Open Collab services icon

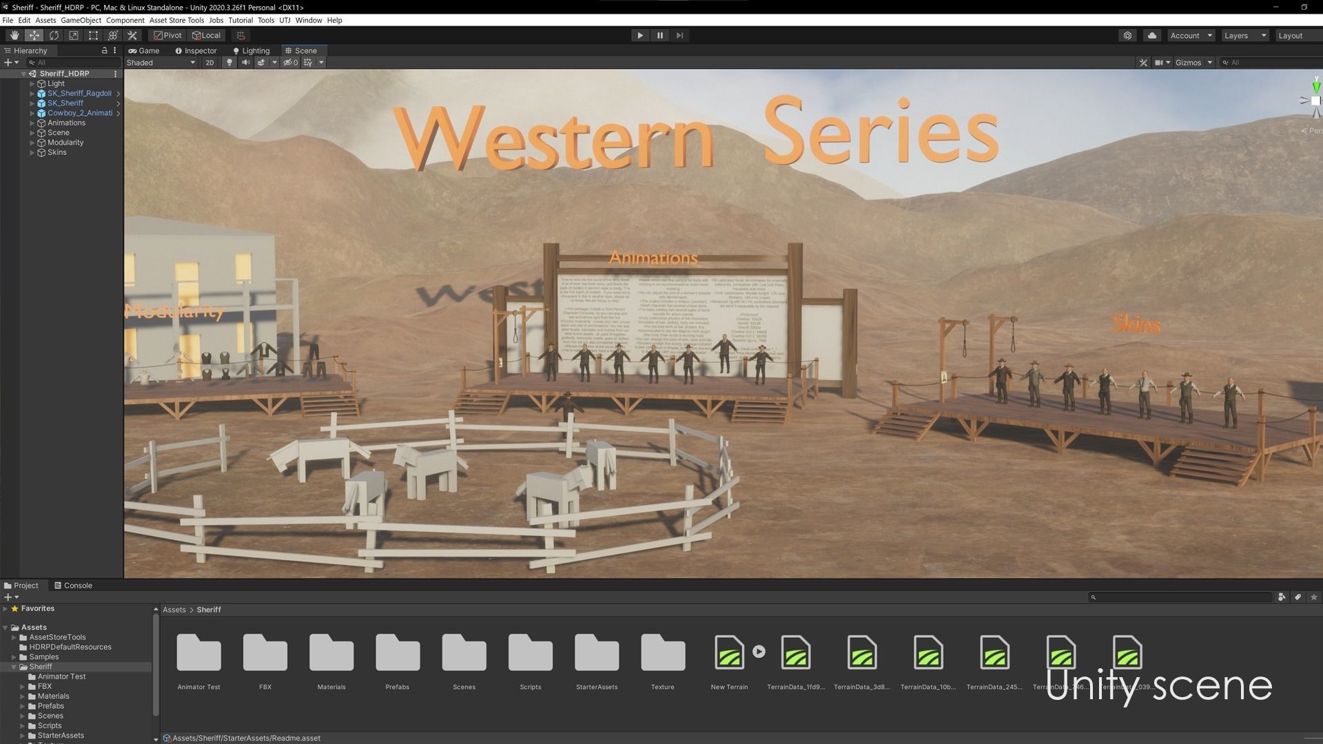[x=1127, y=35]
